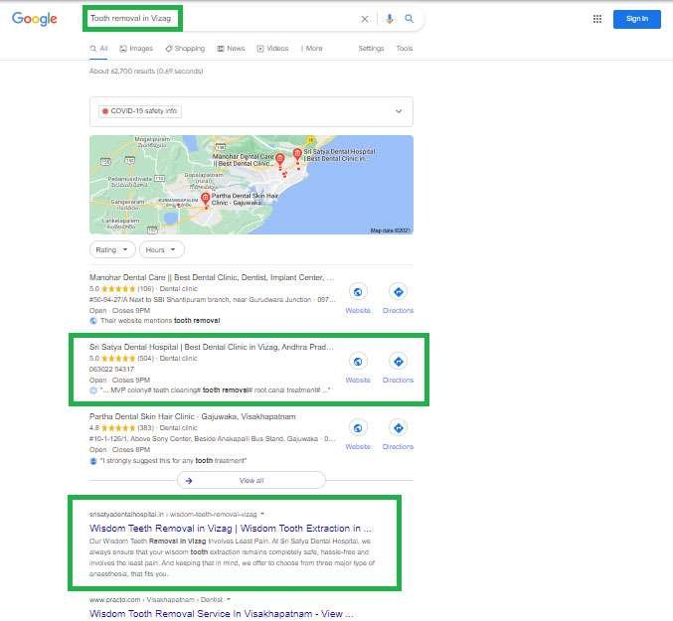Switch to the Videos tab
Screen dimensions: 673x621
(272, 49)
